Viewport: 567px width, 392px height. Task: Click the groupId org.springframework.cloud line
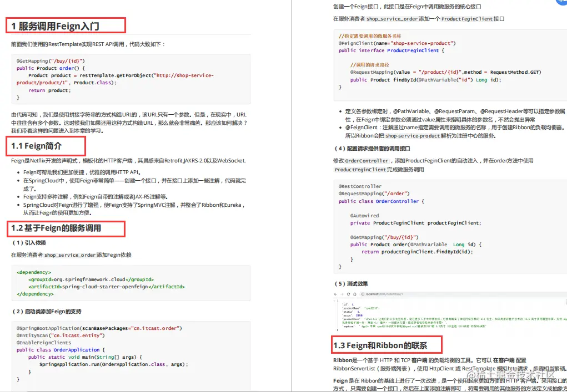point(91,279)
